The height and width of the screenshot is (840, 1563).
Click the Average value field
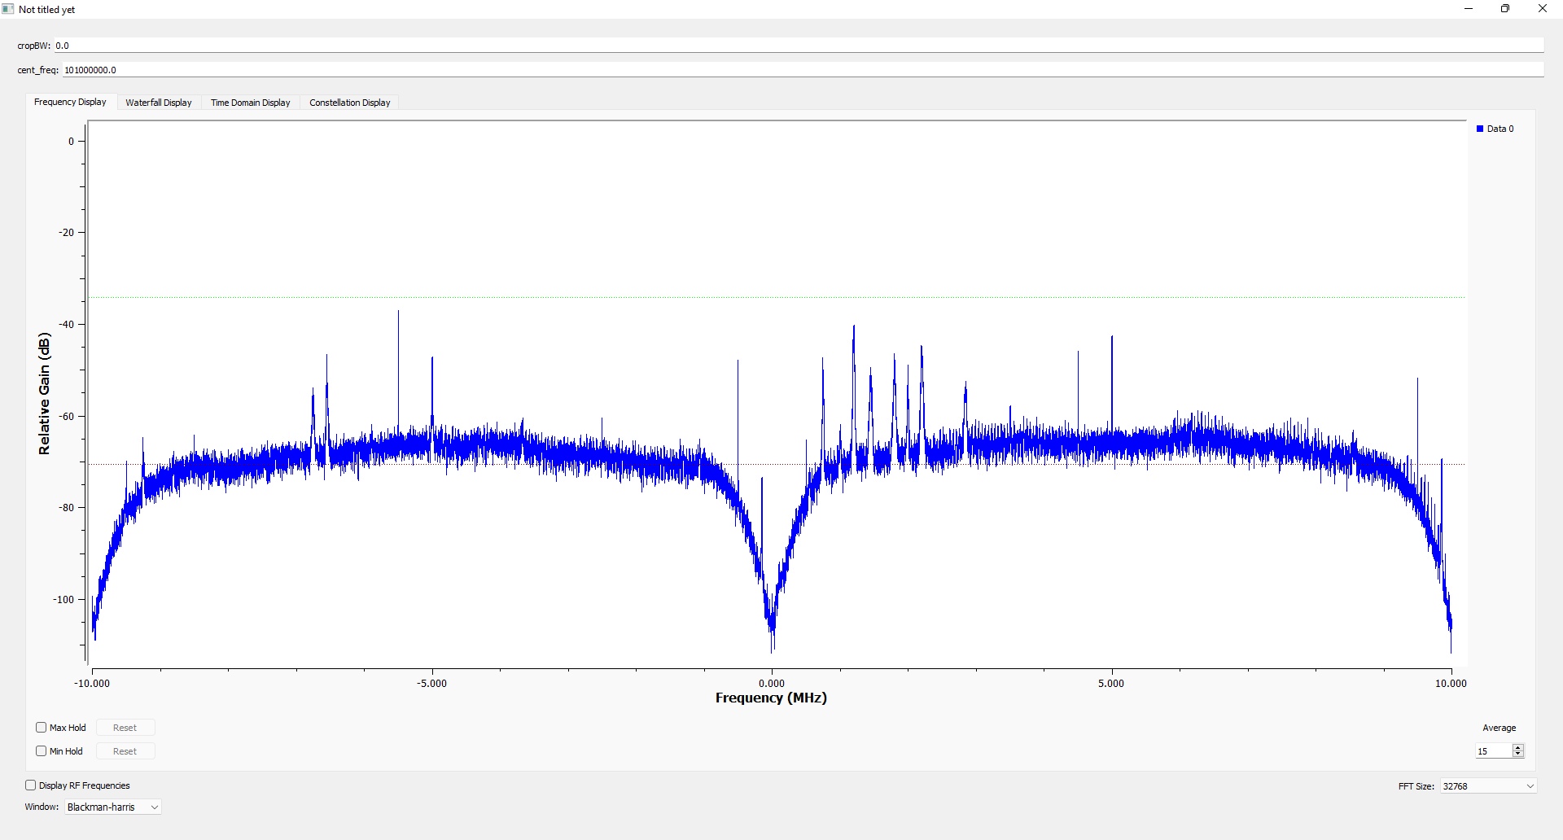[1494, 751]
